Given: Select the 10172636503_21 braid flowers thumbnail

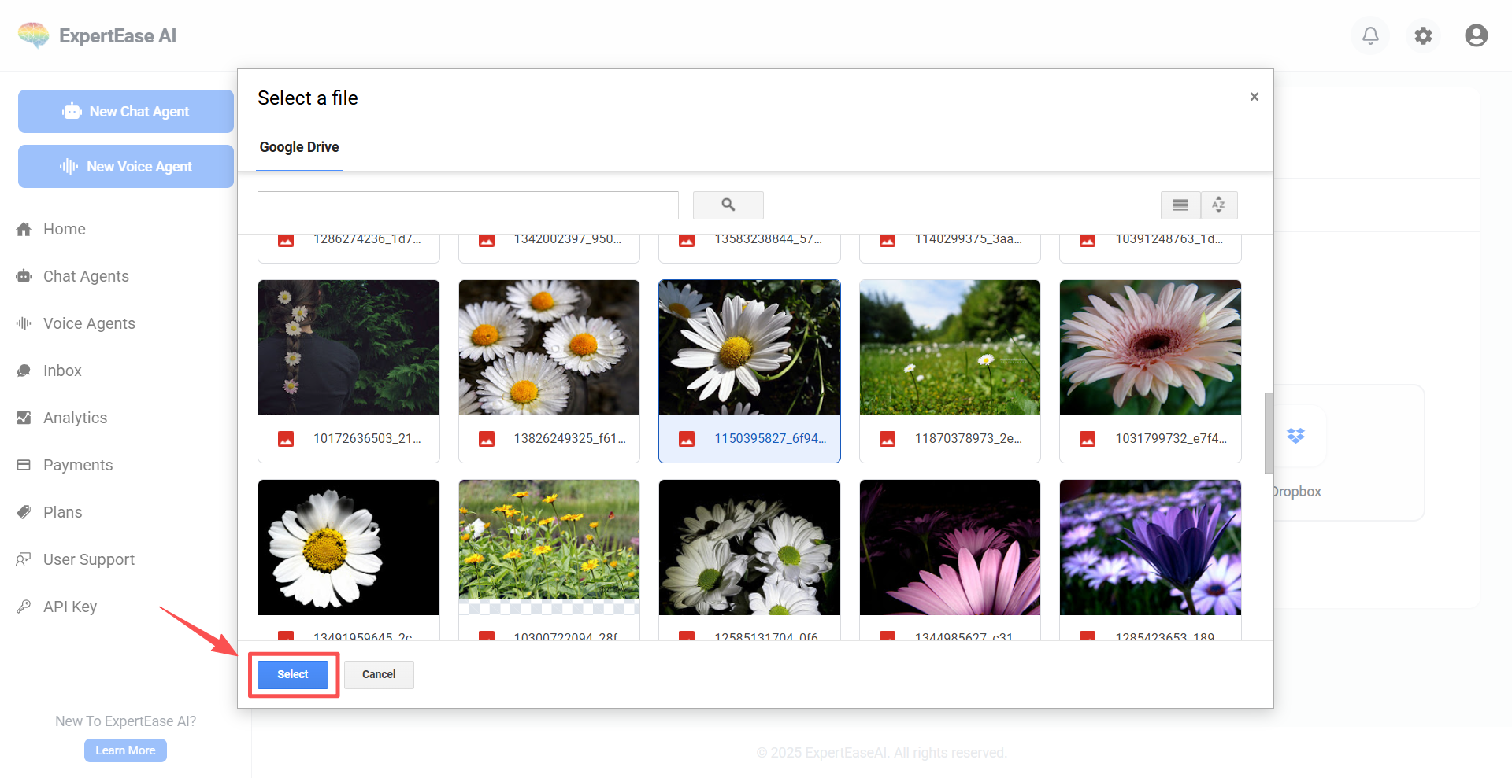Looking at the screenshot, I should point(349,348).
